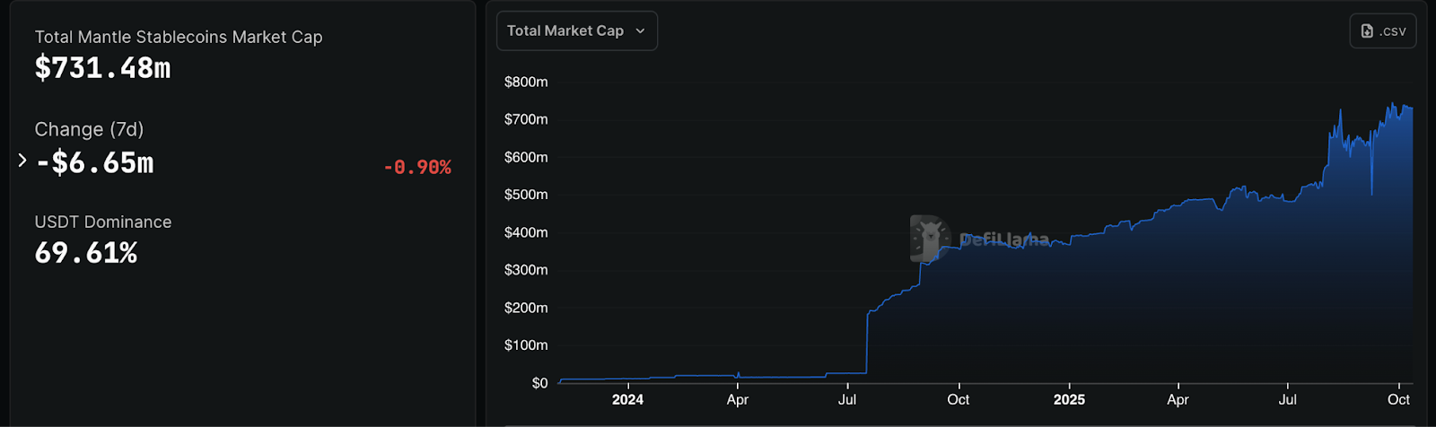
Task: Click the $731.48m market cap value
Action: 102,68
